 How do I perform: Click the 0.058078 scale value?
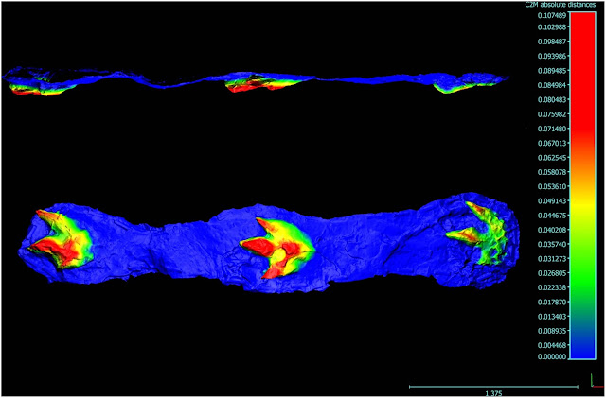coord(552,172)
